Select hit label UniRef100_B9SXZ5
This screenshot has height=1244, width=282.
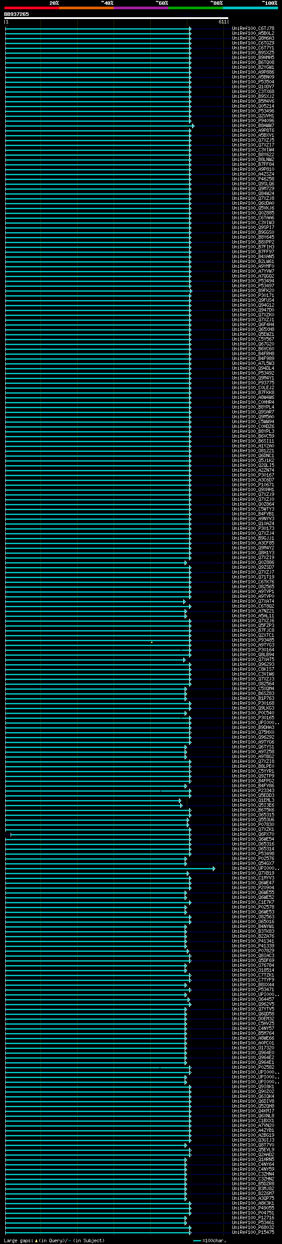click(253, 53)
